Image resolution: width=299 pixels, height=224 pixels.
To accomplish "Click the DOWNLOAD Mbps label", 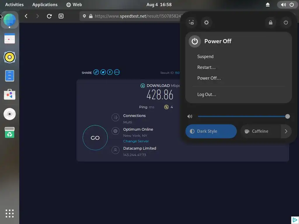I will point(163,86).
